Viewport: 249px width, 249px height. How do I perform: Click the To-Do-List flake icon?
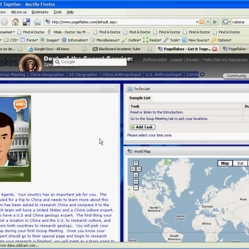click(129, 89)
